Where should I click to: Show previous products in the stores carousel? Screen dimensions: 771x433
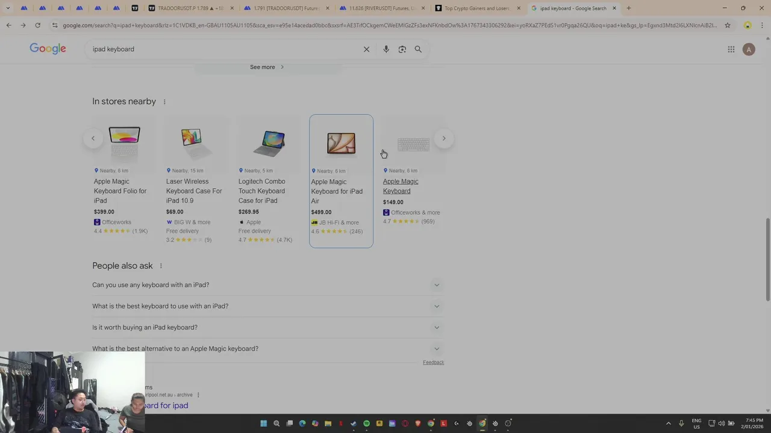pyautogui.click(x=93, y=138)
